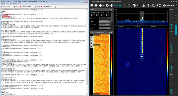Click the frequency up/down tuning arrows
Screen dimensions: 178x96
point(160,5)
